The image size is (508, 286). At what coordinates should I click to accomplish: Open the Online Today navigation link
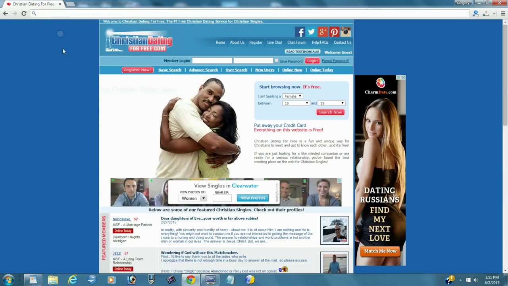pyautogui.click(x=321, y=70)
